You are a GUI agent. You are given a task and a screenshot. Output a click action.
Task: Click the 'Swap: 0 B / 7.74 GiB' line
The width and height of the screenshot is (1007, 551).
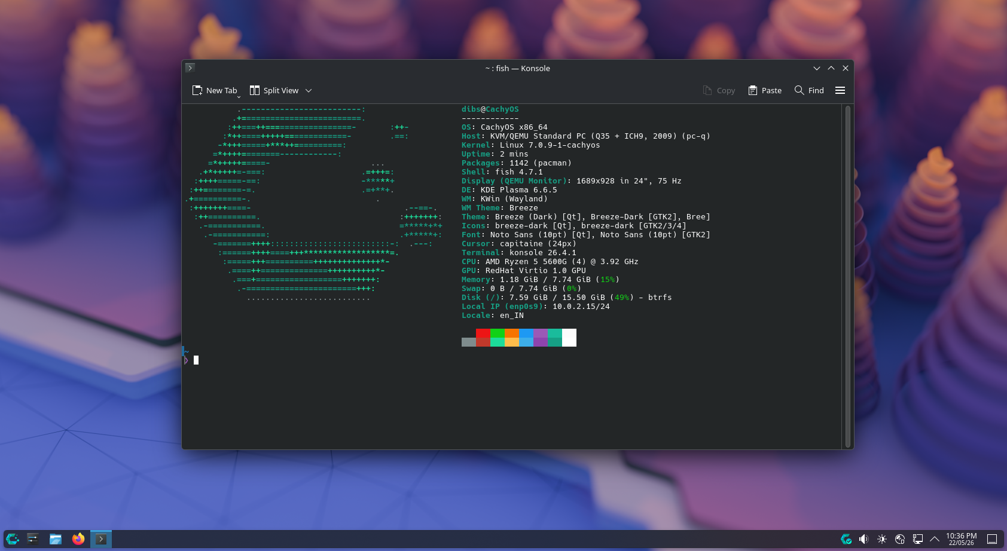click(521, 289)
